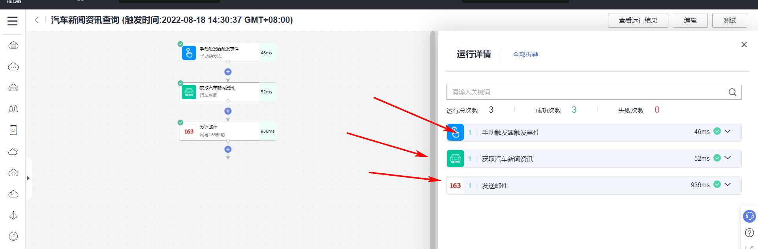758x249 pixels.
Task: Click the 163 mail node icon on canvas
Action: point(189,132)
